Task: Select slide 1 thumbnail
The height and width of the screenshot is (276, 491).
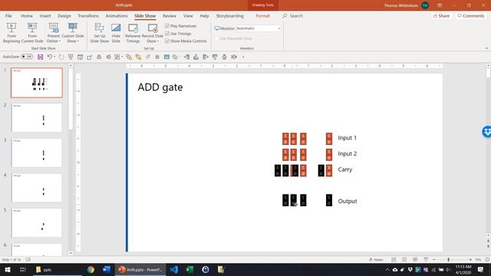Action: coord(37,83)
